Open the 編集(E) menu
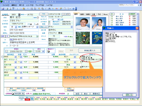This screenshot has height=106, width=142. (14, 5)
